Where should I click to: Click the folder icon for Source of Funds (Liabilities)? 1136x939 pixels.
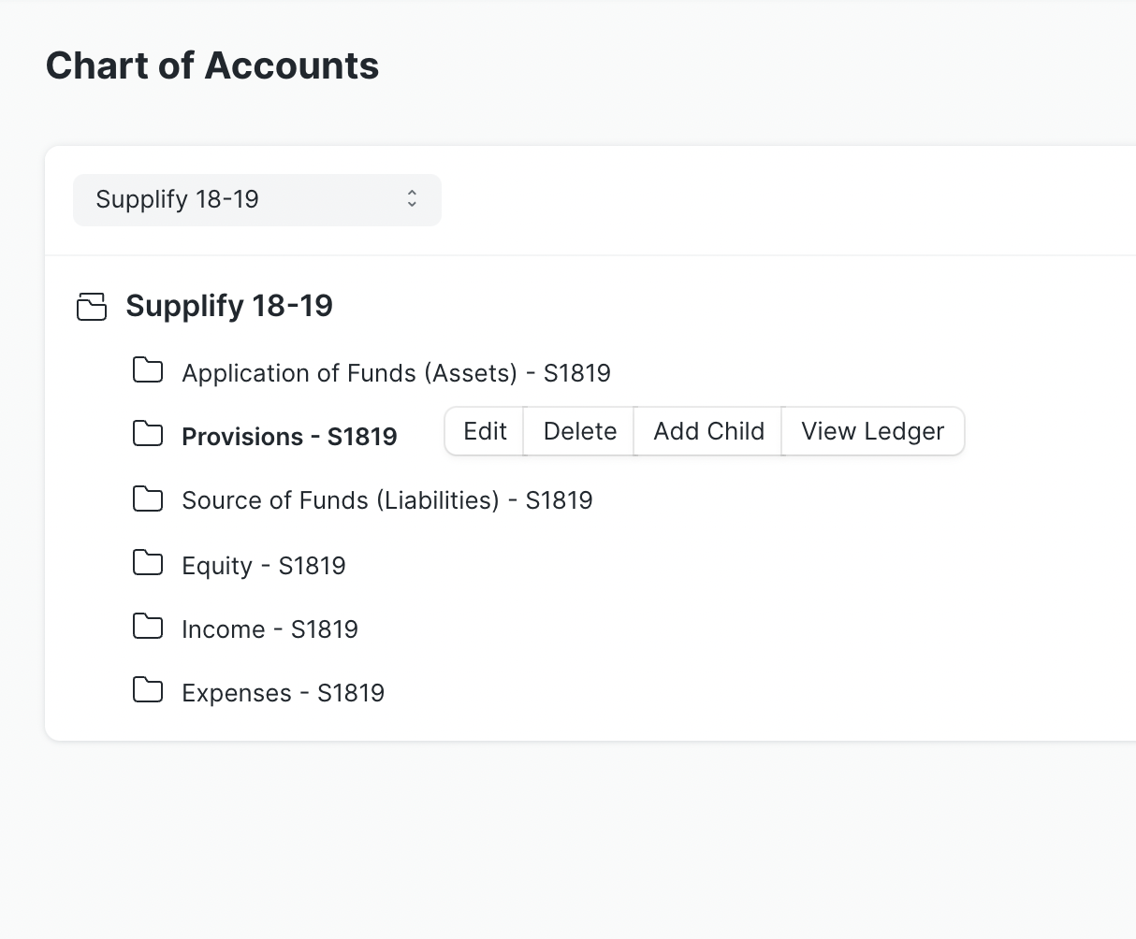pyautogui.click(x=148, y=498)
